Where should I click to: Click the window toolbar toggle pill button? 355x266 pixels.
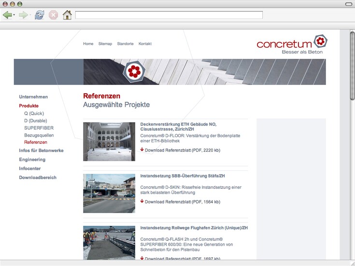tap(348, 4)
